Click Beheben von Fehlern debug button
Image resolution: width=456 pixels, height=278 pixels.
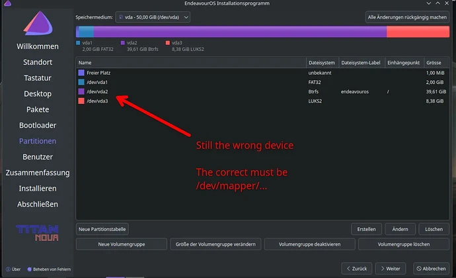(x=49, y=269)
